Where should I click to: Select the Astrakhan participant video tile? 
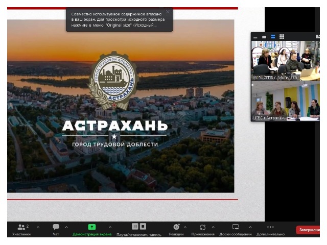285,101
